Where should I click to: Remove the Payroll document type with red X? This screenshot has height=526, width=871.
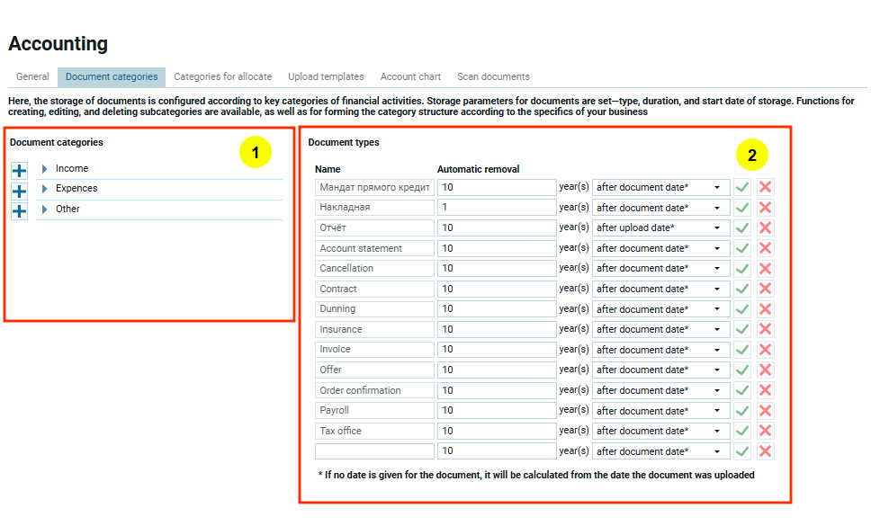(x=765, y=411)
